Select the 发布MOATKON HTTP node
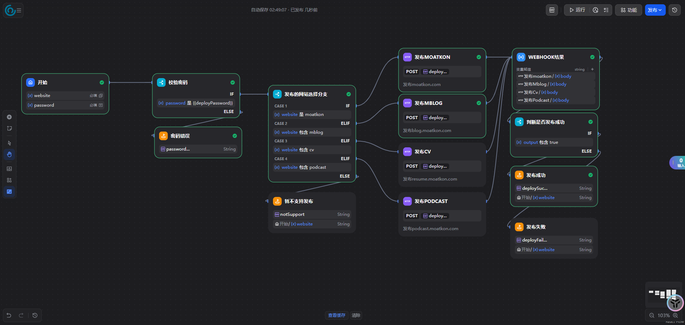The image size is (685, 325). 442,57
